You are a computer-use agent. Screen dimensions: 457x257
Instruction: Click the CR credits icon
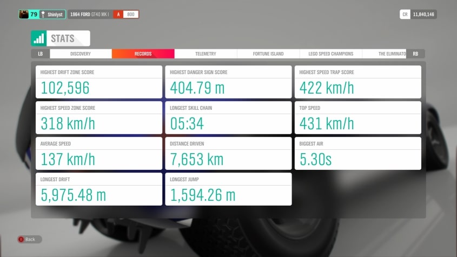pyautogui.click(x=405, y=15)
